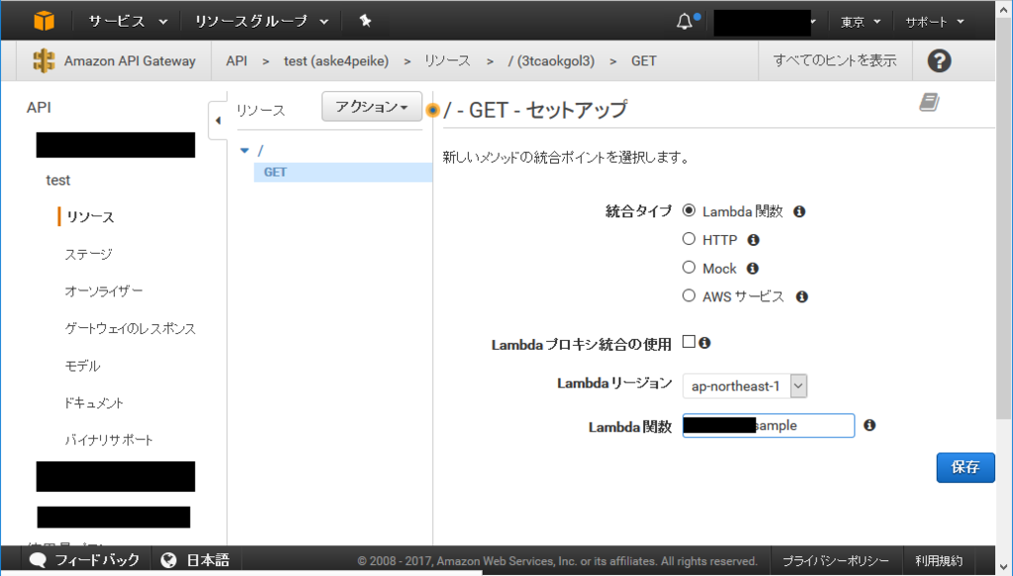The width and height of the screenshot is (1013, 576).
Task: Show info for Lambda 関数 integration type
Action: (x=799, y=211)
